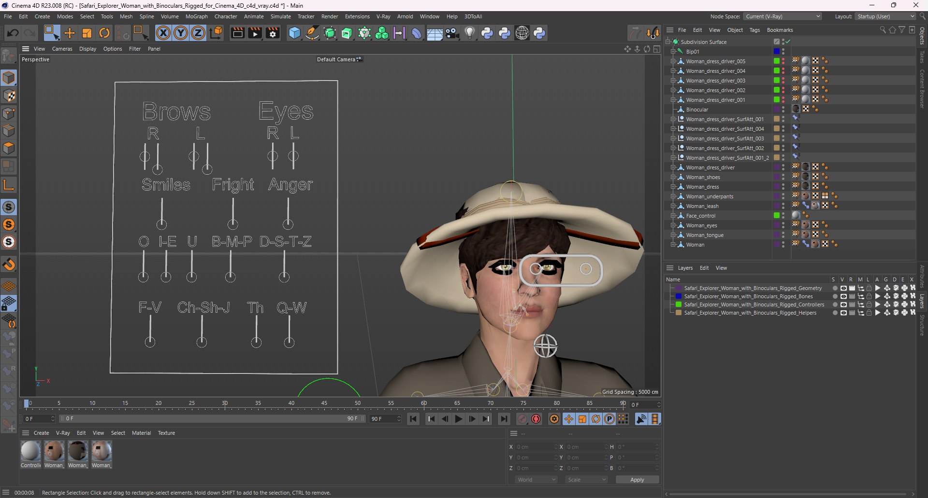
Task: Expand the Bip01 hierarchy
Action: [x=673, y=52]
